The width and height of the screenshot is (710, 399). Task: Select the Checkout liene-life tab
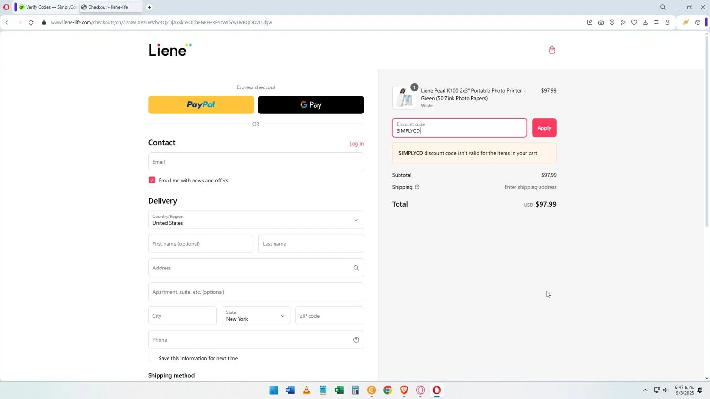[110, 7]
